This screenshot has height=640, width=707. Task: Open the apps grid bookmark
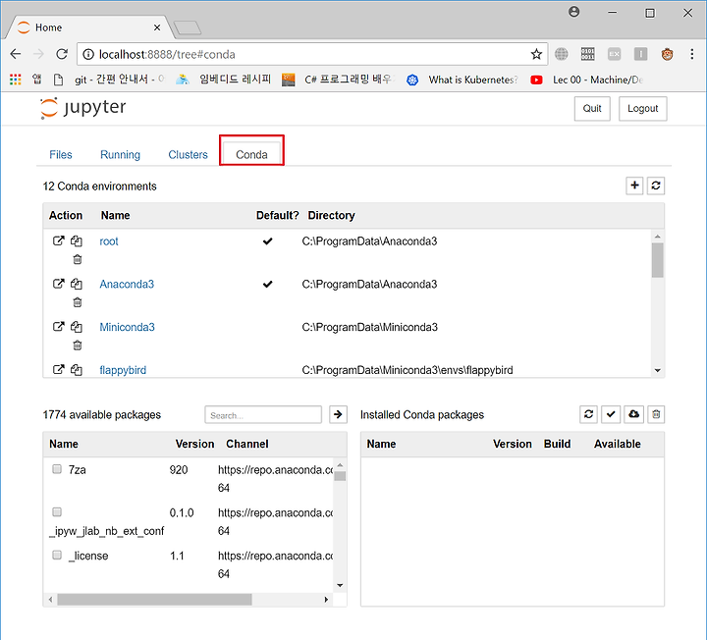coord(16,80)
